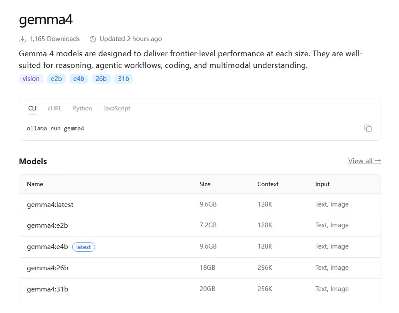Click the latest badge beside gemma4:e4b
This screenshot has height=313, width=399.
coord(84,247)
